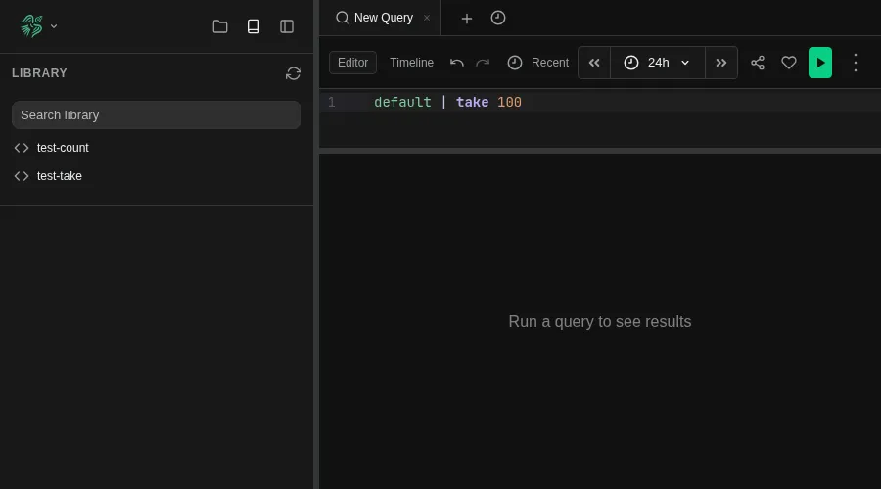The image size is (881, 489).
Task: Shift time range forward
Action: [x=721, y=63]
